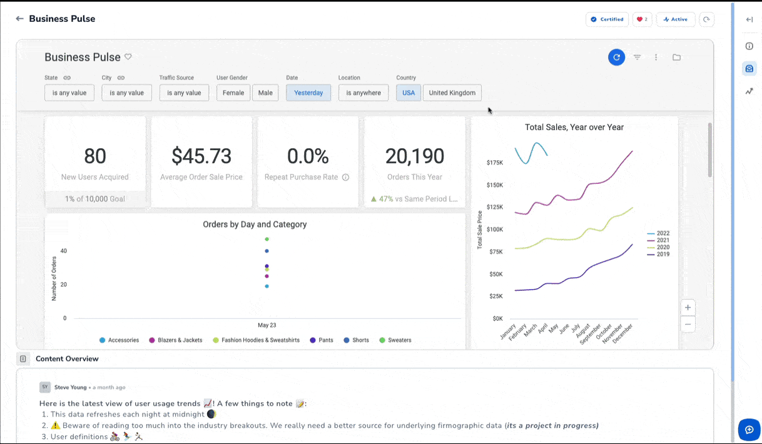This screenshot has height=444, width=762.
Task: Toggle Male gender filter
Action: 265,93
